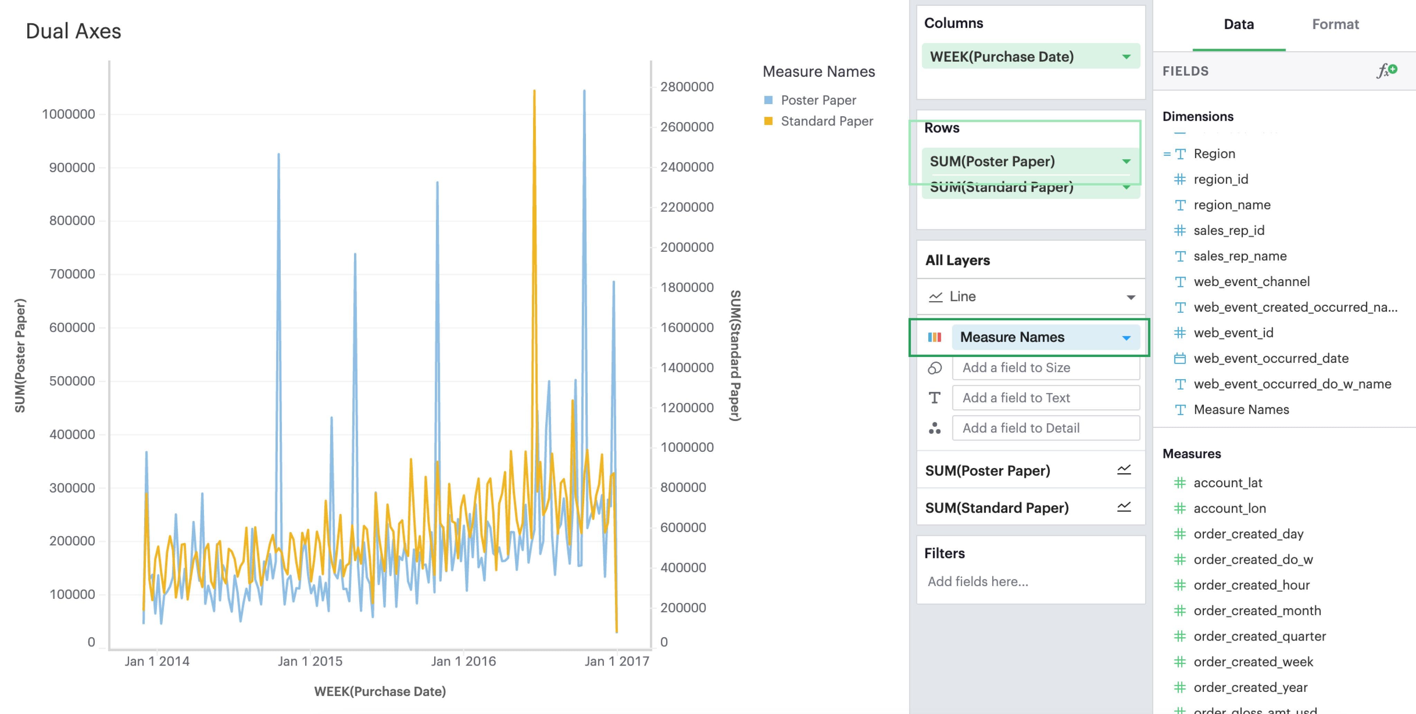
Task: Click line chart icon on SUM(Poster Paper) layer
Action: coord(1124,470)
